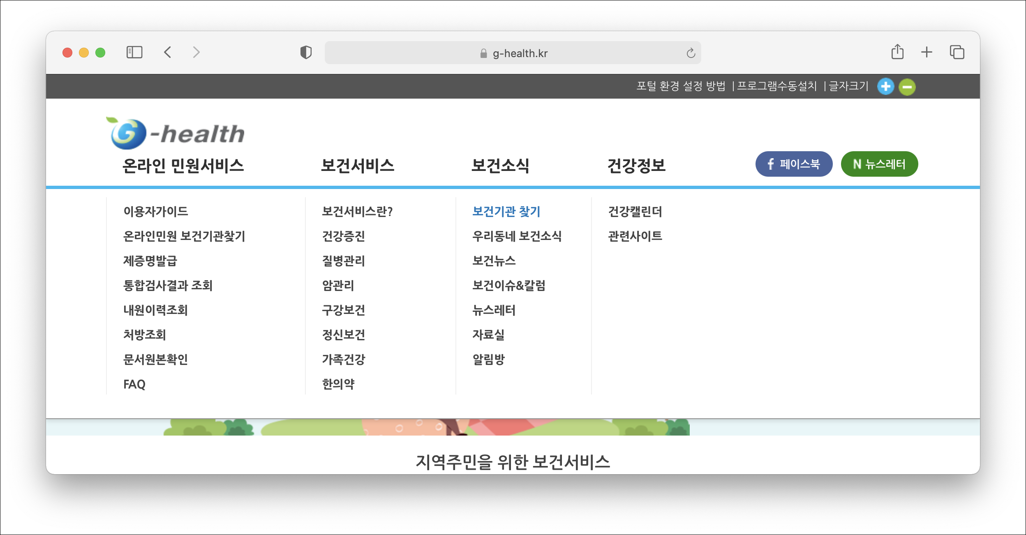Open the green 뉴스레터 button
Image resolution: width=1026 pixels, height=535 pixels.
880,164
